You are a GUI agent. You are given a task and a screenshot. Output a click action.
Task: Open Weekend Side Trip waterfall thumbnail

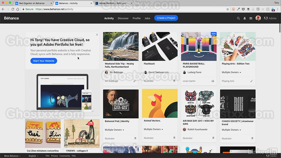pos(121,46)
